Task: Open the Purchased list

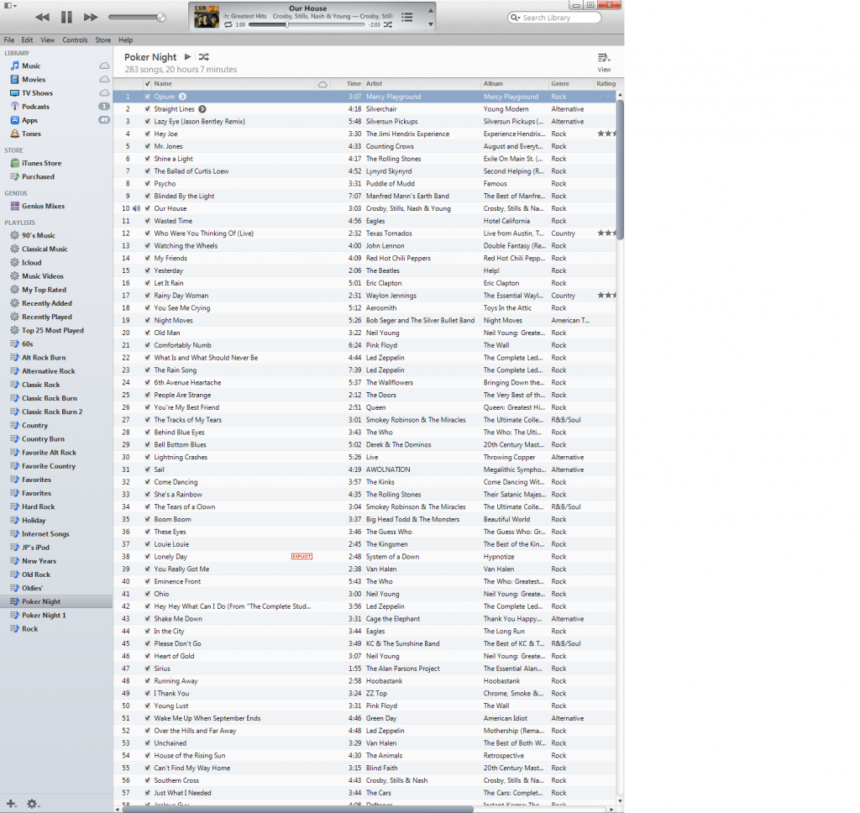Action: pos(38,176)
